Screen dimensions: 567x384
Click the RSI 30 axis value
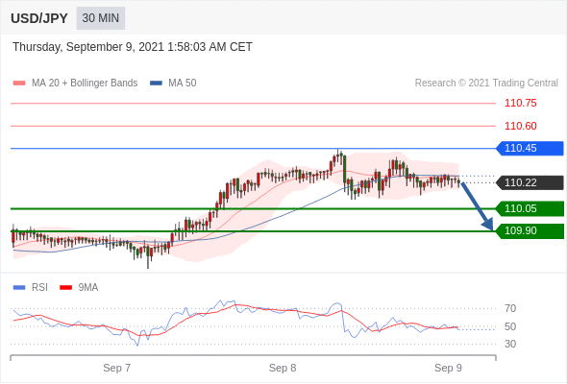point(510,344)
